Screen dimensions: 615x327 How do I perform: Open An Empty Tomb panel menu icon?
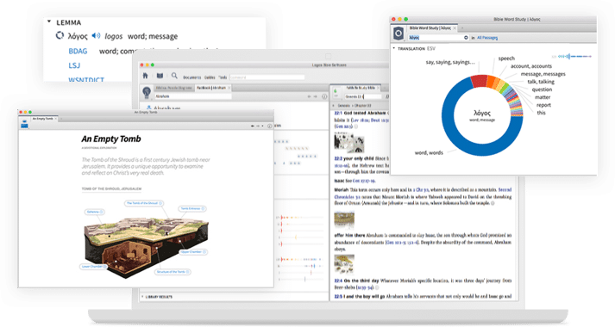[x=24, y=125]
